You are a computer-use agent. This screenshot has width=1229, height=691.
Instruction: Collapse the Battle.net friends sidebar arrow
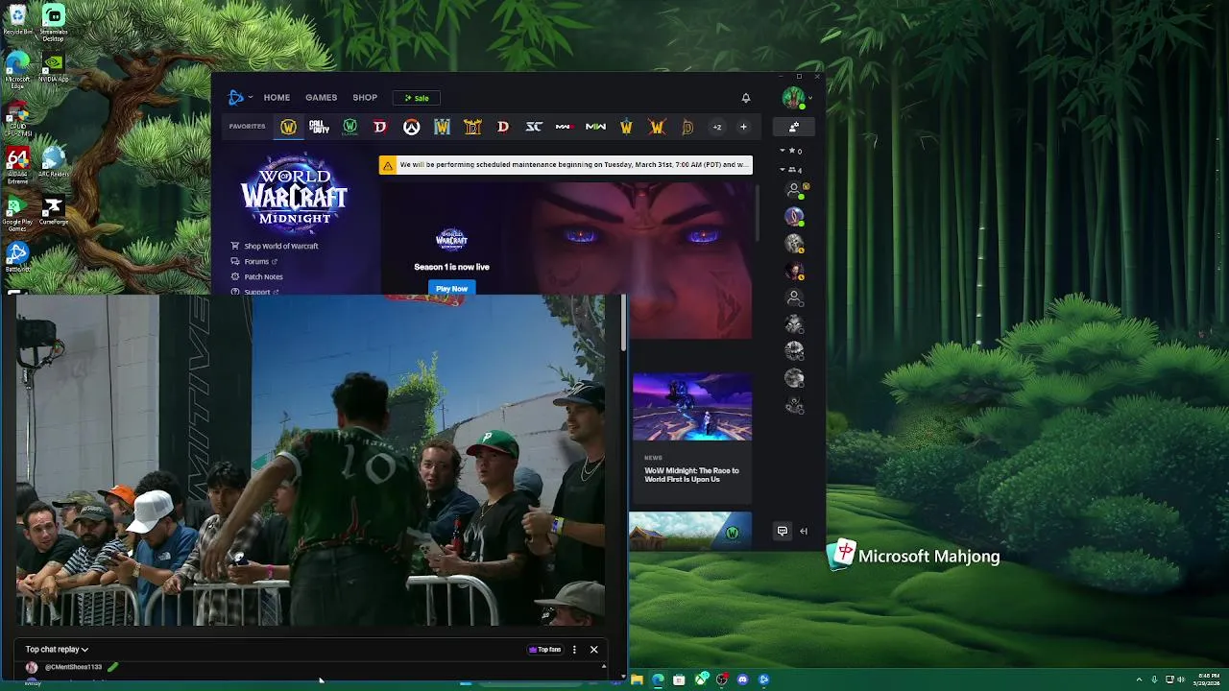point(804,531)
